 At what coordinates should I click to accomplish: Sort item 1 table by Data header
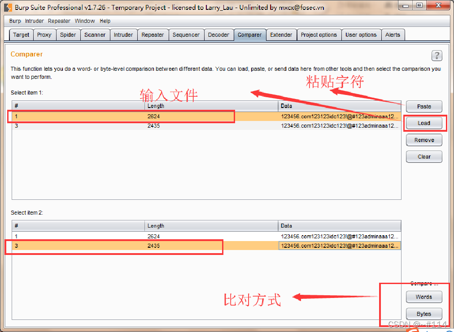[340, 106]
